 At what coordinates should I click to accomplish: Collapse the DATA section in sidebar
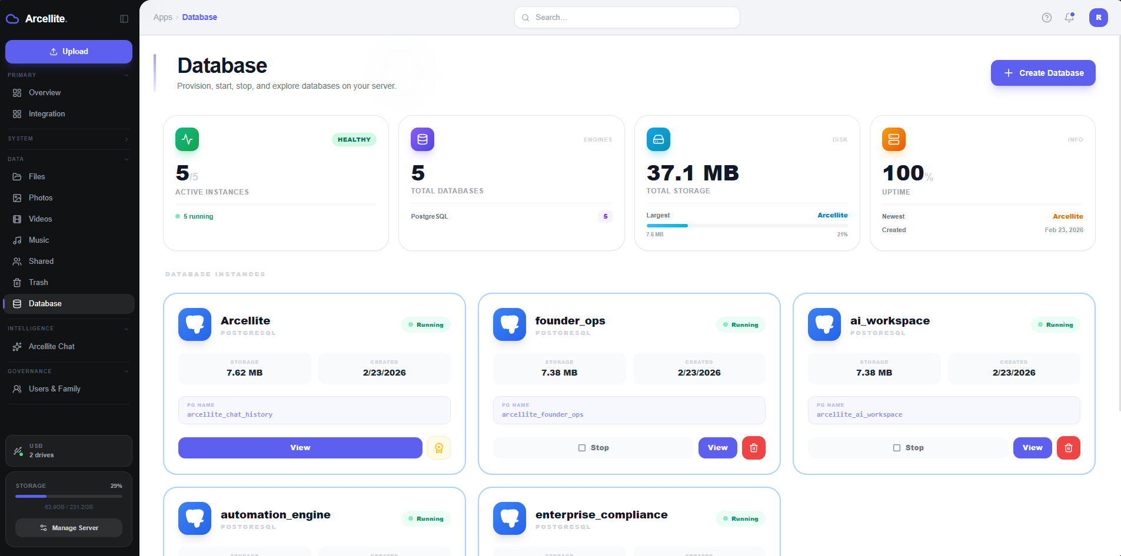[x=126, y=159]
